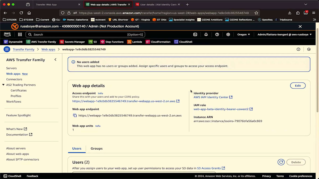Open browser extensions puzzle icon
This screenshot has height=179, width=319.
298,13
